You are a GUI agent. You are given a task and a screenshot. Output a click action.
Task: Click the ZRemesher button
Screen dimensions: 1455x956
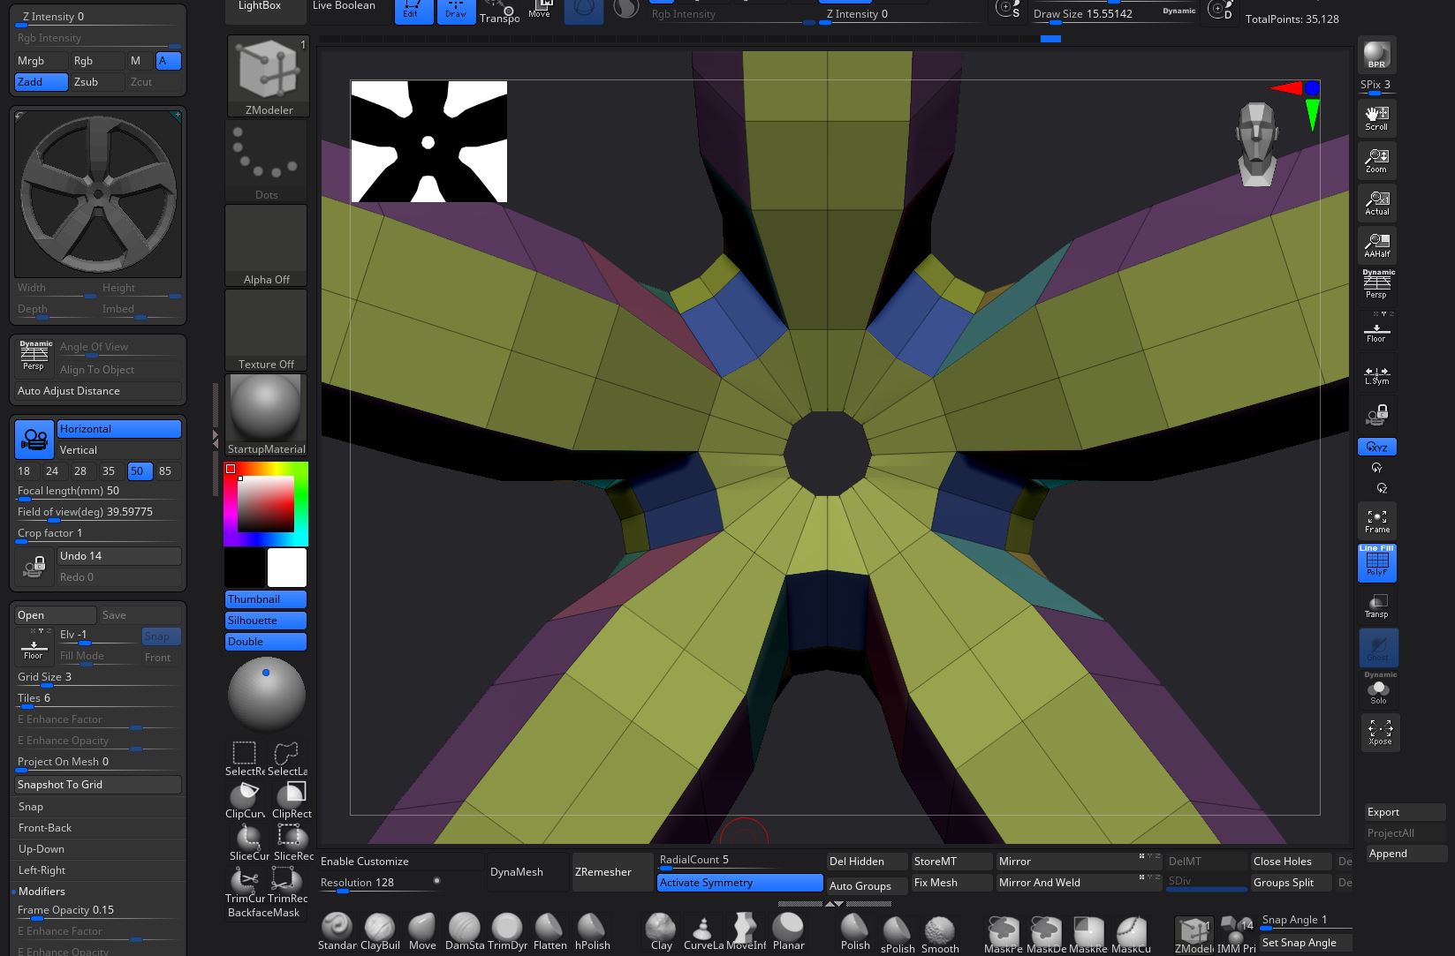pos(603,872)
